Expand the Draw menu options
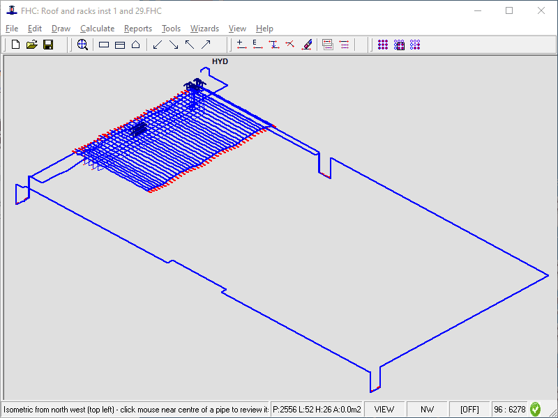 coord(61,29)
